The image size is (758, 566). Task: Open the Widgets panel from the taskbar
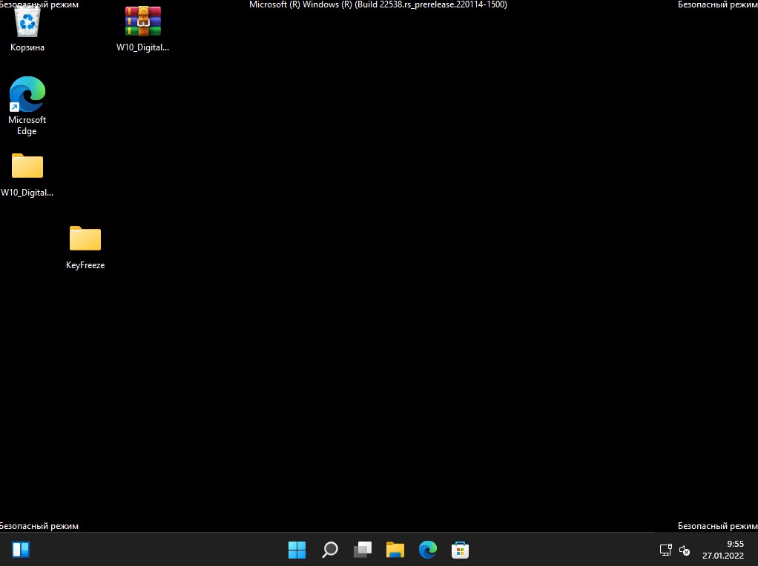point(21,549)
